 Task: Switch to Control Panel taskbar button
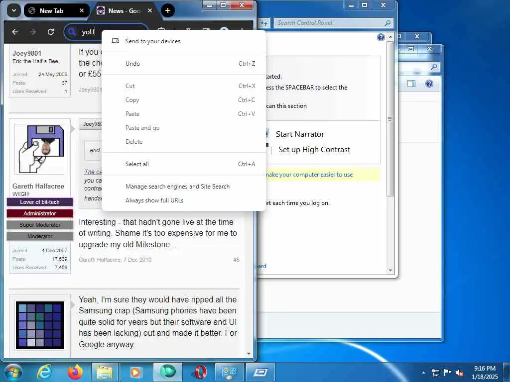[229, 372]
